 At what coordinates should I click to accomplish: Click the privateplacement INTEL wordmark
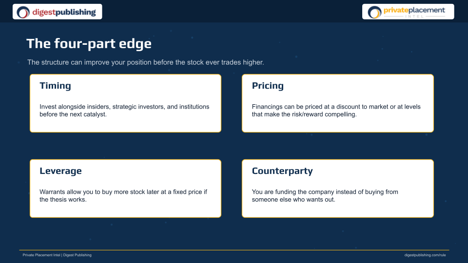[x=414, y=12]
